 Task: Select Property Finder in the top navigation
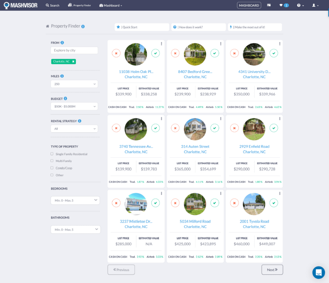click(x=79, y=5)
